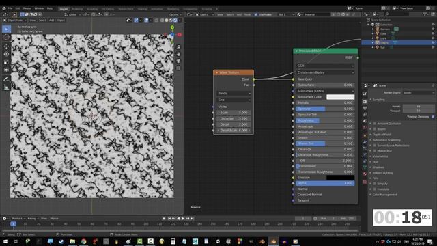Expand the Depth of Field panel

click(x=381, y=135)
